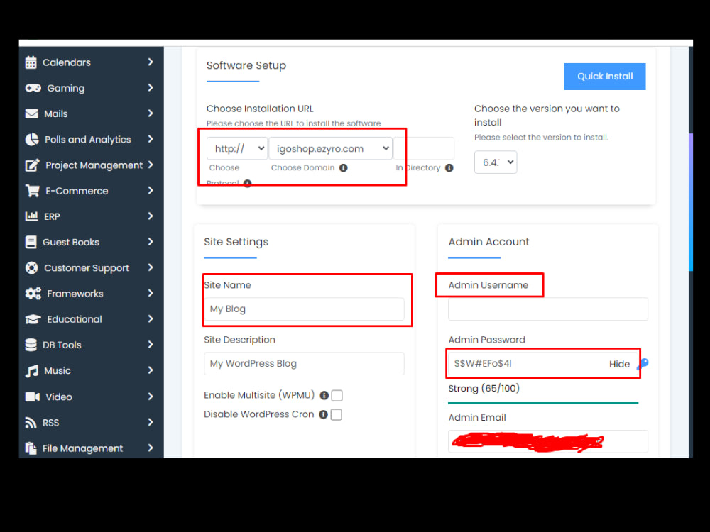
Task: Click the info icon next to Choose Domain
Action: point(344,167)
